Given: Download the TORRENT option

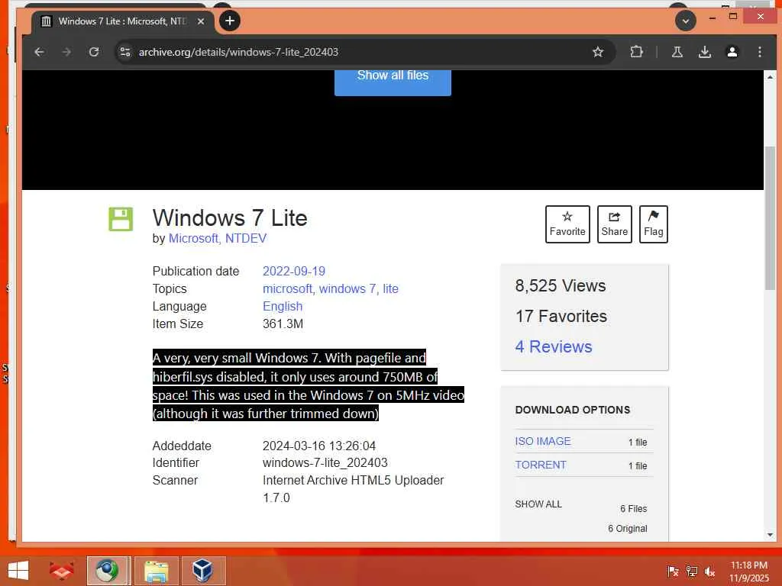Looking at the screenshot, I should (x=541, y=465).
